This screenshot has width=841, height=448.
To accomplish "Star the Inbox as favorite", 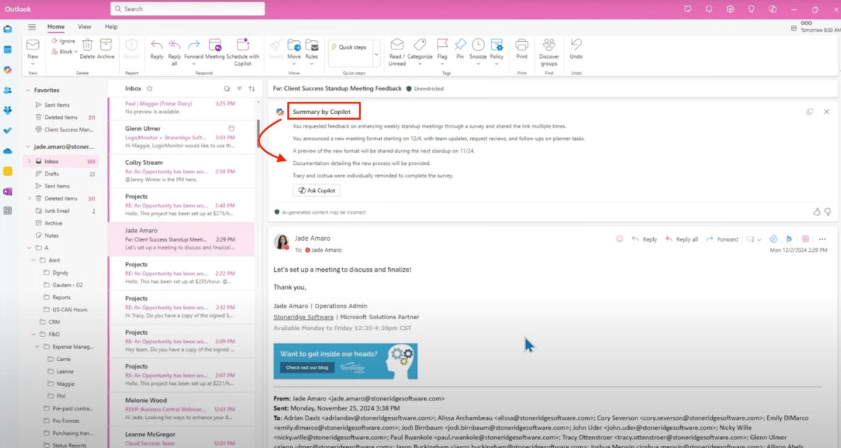I will 150,88.
